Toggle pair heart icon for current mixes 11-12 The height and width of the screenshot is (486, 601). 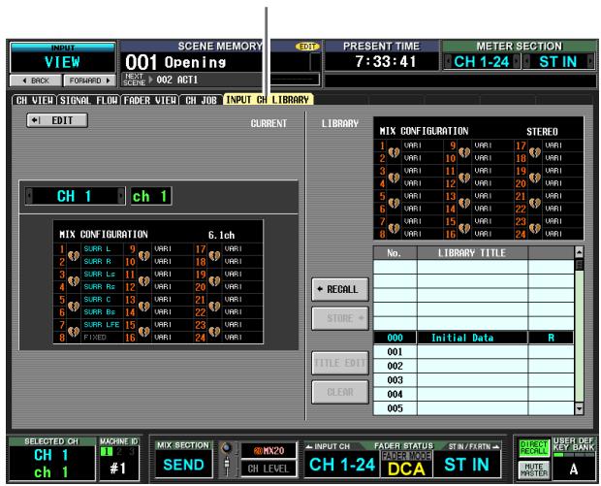[144, 280]
